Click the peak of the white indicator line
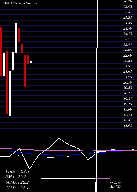This screenshot has width=137, height=192. tap(59, 138)
